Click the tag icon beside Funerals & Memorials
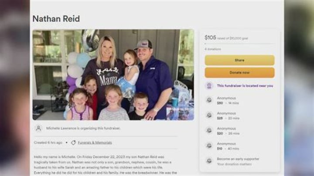 [73, 142]
